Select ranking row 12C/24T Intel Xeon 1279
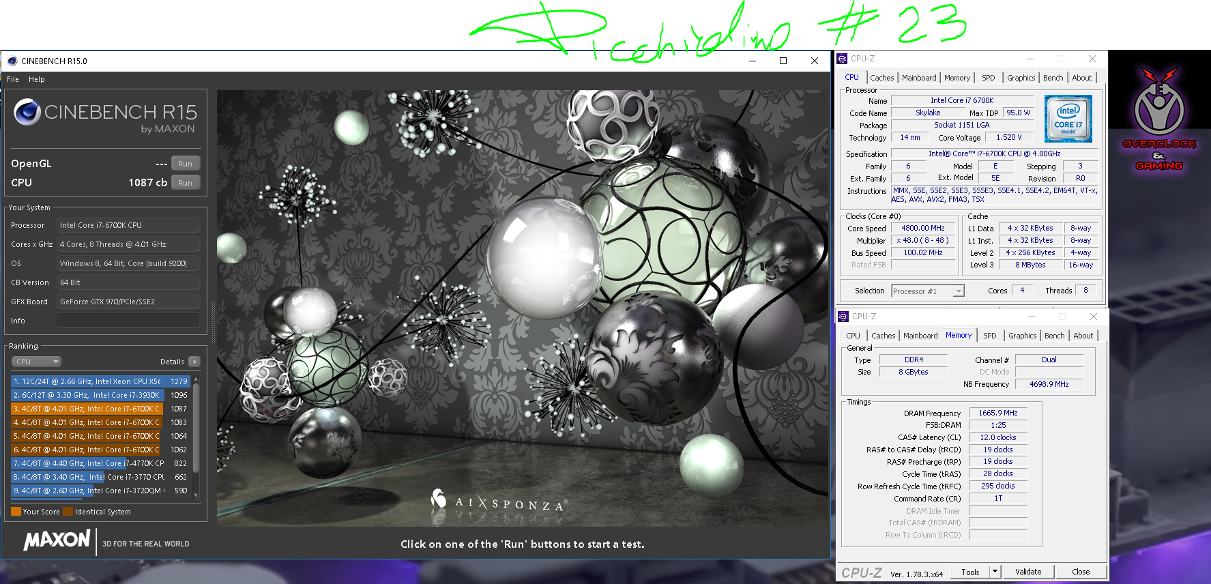Viewport: 1211px width, 584px height. click(100, 381)
